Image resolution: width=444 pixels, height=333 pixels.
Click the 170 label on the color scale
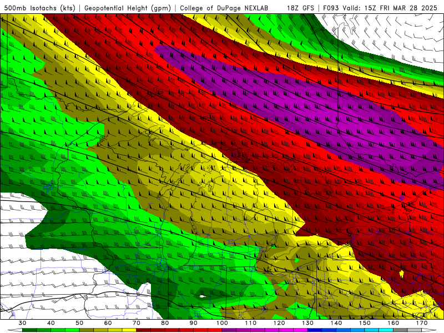(x=422, y=323)
